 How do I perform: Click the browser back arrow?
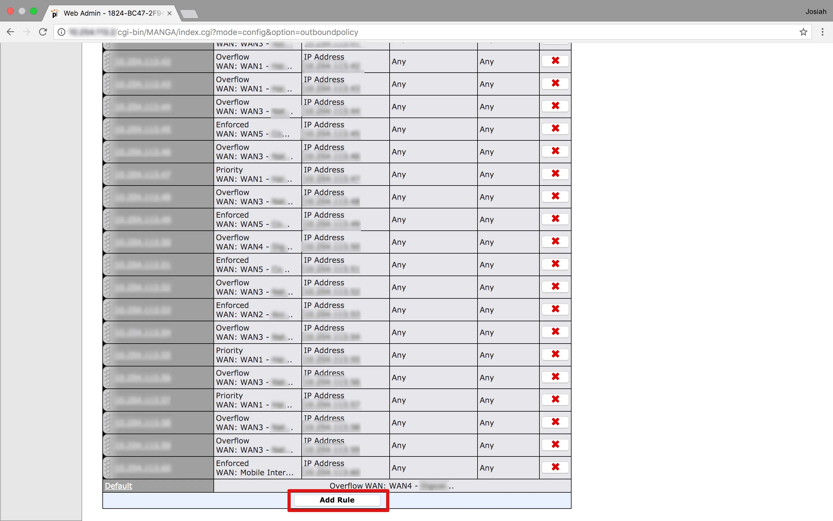[x=10, y=32]
